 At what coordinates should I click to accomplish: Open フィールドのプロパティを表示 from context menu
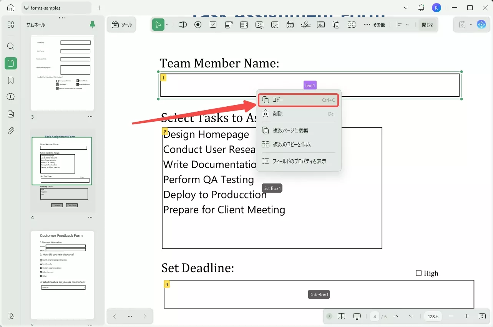point(298,161)
